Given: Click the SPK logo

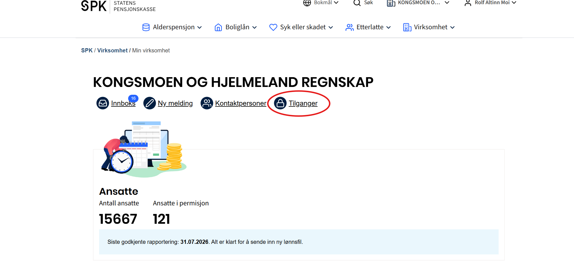Looking at the screenshot, I should 94,6.
